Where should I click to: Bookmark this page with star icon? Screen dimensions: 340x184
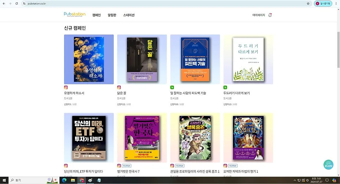(x=308, y=4)
